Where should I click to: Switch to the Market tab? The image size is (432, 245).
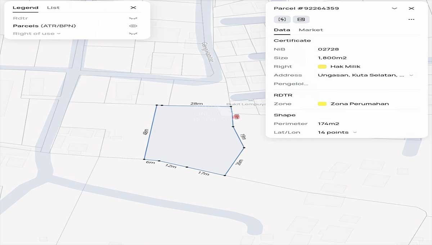tap(311, 30)
